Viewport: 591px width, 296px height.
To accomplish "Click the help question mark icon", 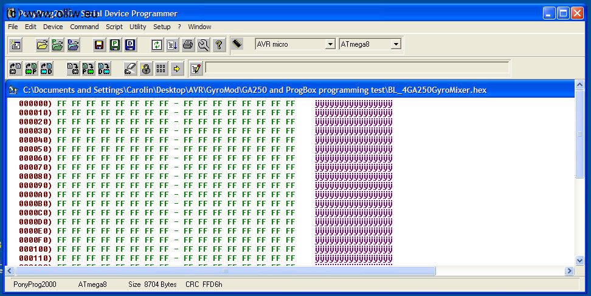I will [219, 44].
